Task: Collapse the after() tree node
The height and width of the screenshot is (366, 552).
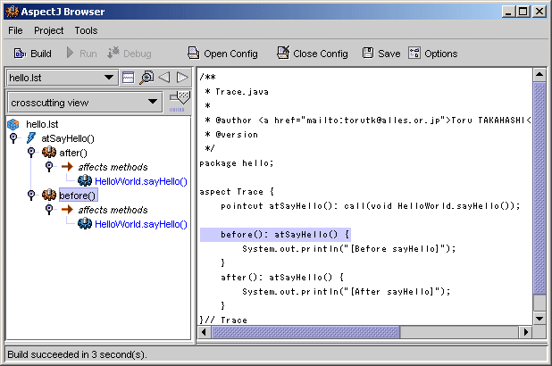Action: [x=31, y=152]
